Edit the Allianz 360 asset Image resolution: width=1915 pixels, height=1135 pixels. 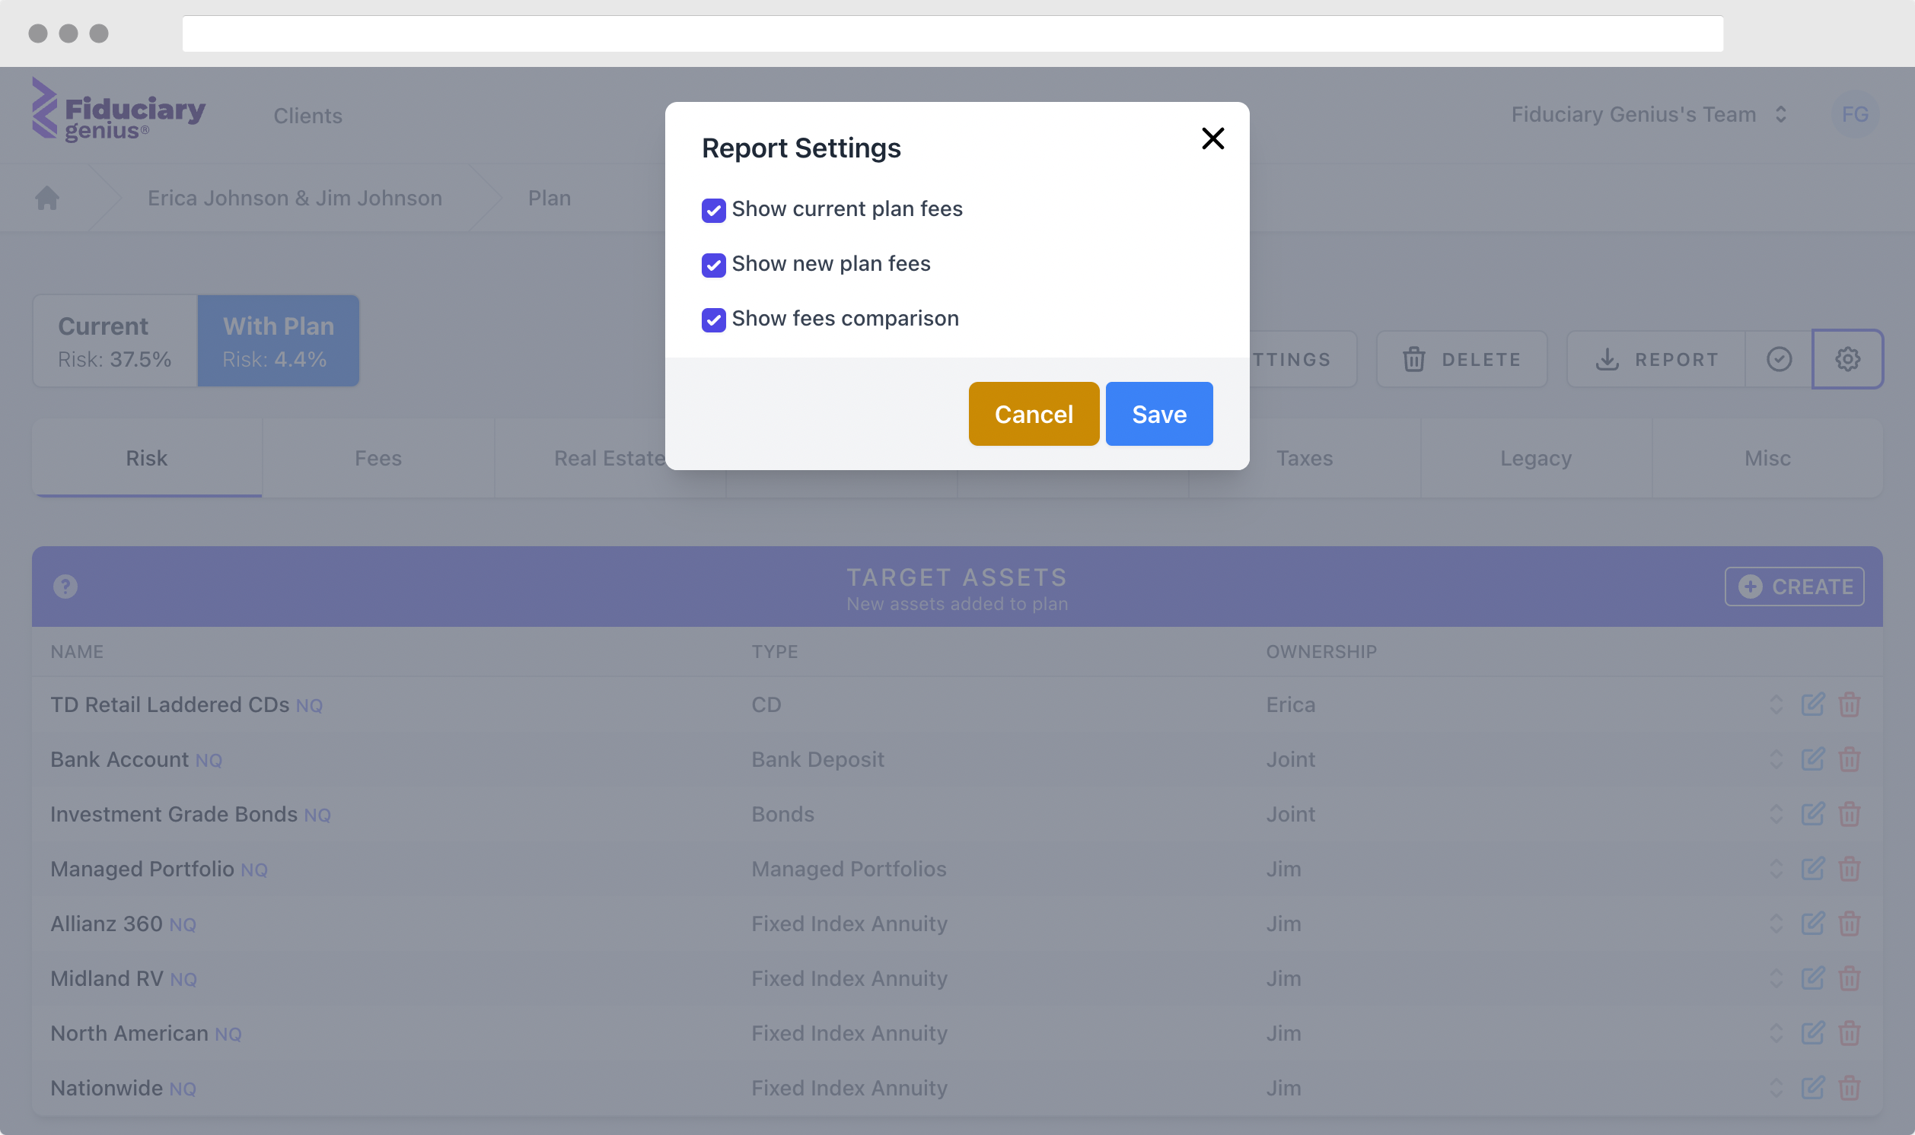click(x=1812, y=924)
